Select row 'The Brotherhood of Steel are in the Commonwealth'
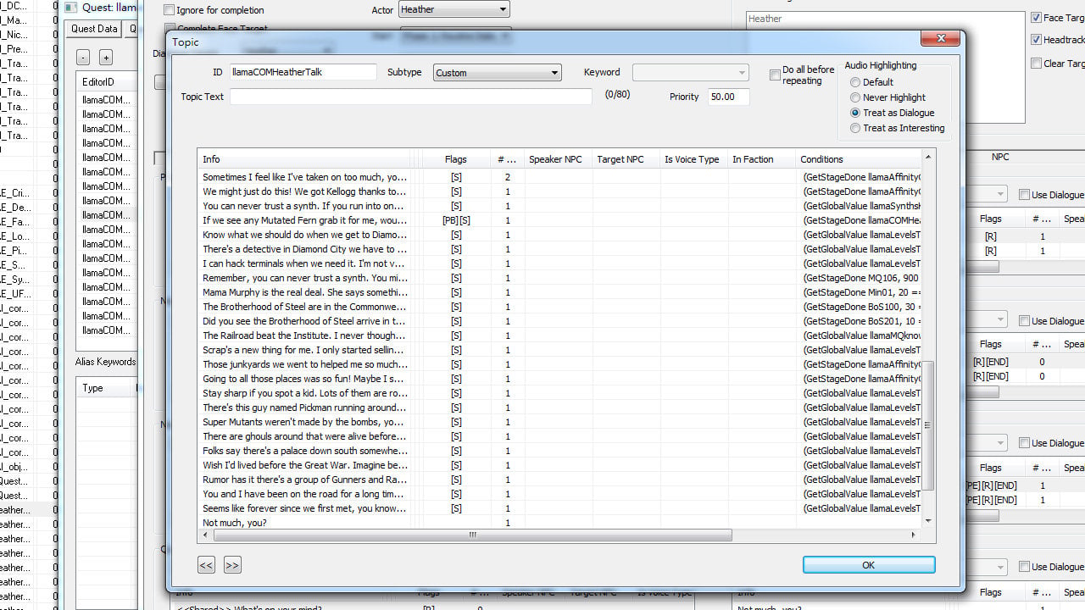The height and width of the screenshot is (610, 1085). (559, 307)
